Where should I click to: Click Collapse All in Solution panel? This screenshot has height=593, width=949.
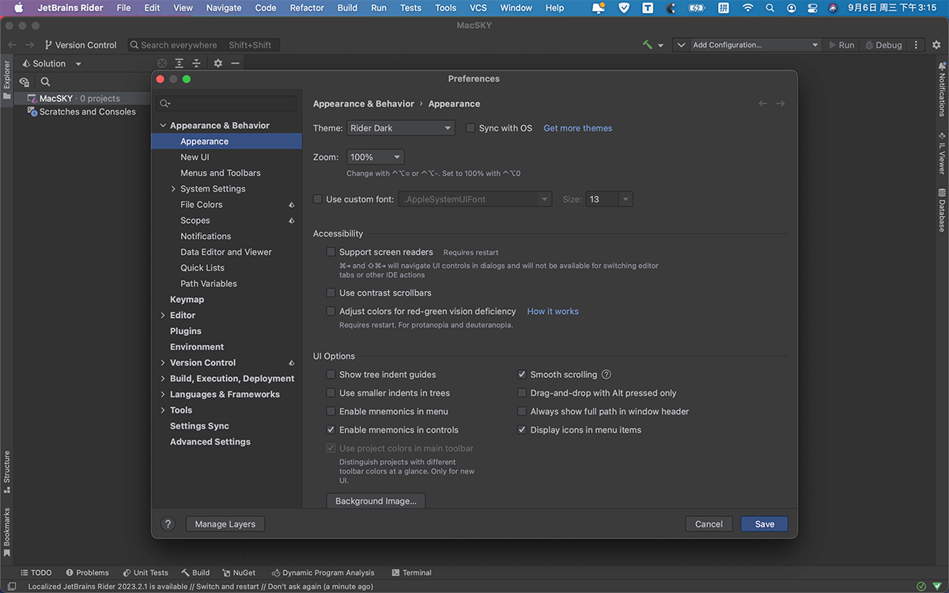196,63
